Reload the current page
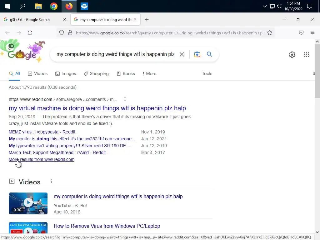The height and width of the screenshot is (240, 320). click(x=30, y=32)
